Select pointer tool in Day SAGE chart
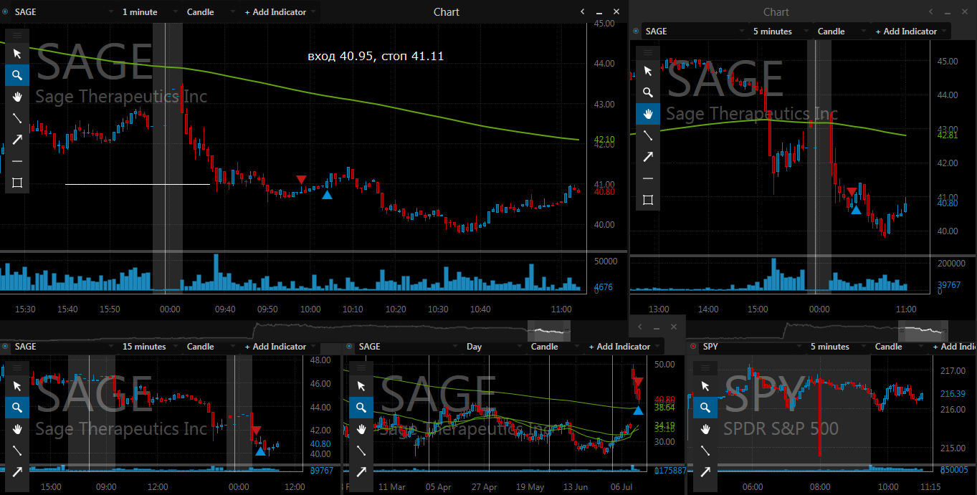The height and width of the screenshot is (495, 977). click(361, 386)
